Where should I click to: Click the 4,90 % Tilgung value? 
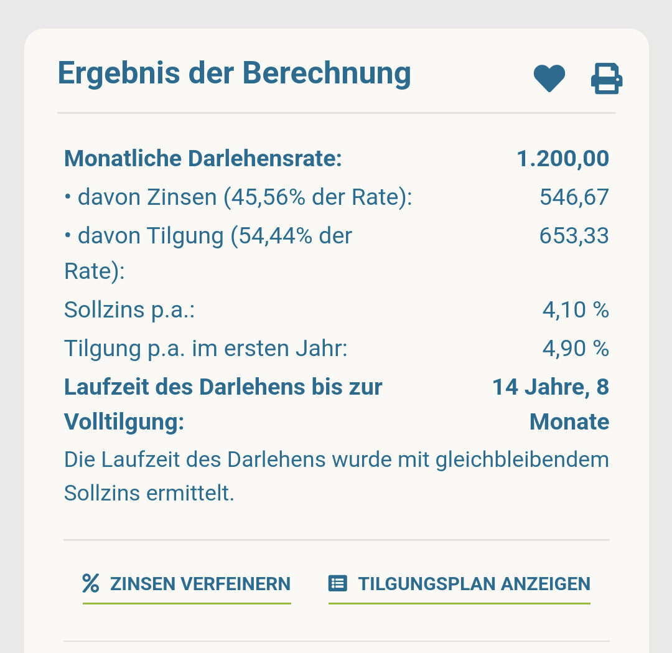click(x=575, y=349)
